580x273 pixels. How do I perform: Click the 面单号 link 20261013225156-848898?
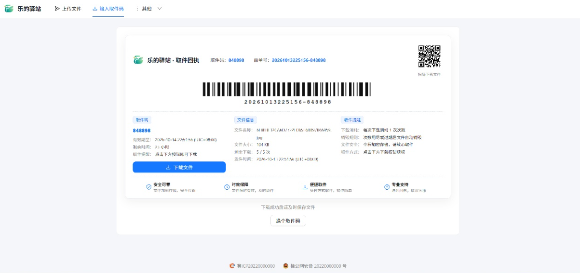click(298, 60)
